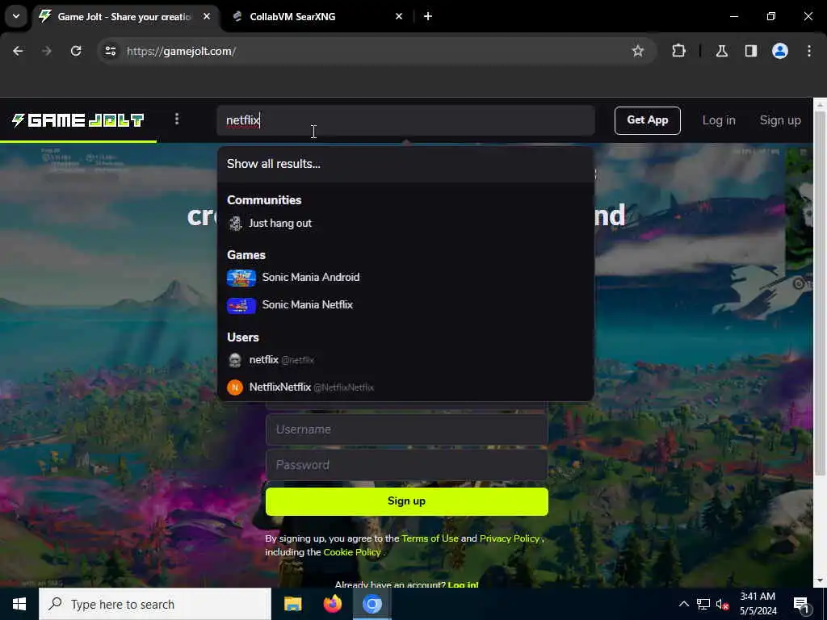Screen dimensions: 827x620
Task: Open the netflix @netflix user result
Action: pyautogui.click(x=405, y=360)
